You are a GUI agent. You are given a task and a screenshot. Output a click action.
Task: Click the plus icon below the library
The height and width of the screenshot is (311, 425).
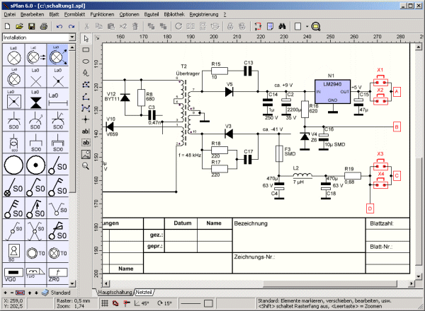tap(5, 293)
